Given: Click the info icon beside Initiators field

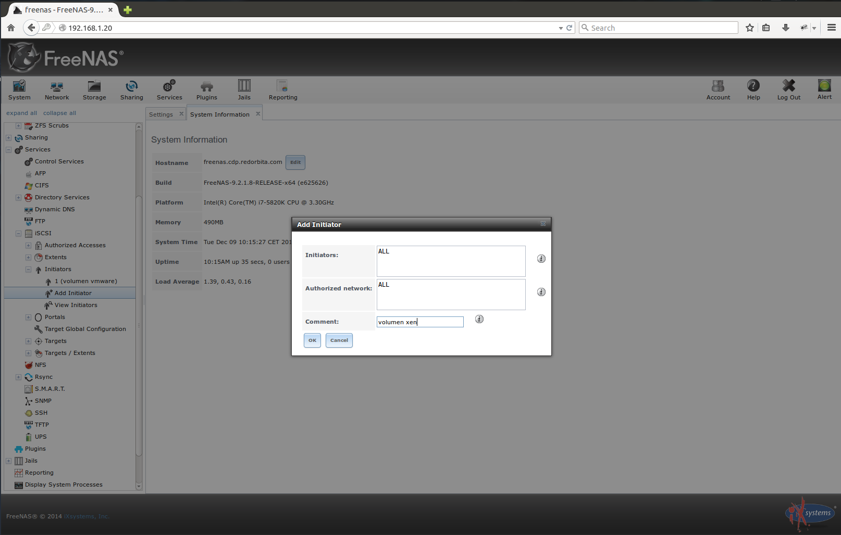Looking at the screenshot, I should coord(541,259).
